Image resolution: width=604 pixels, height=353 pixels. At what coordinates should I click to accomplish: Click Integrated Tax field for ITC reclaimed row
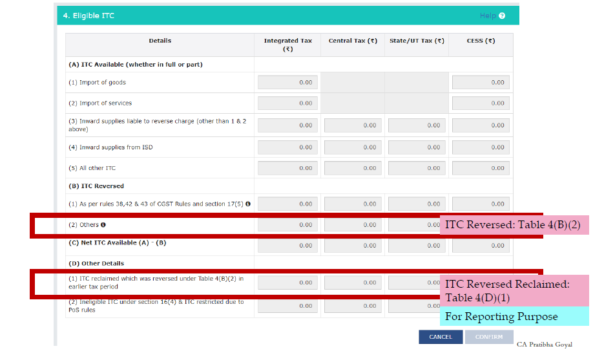click(x=286, y=283)
